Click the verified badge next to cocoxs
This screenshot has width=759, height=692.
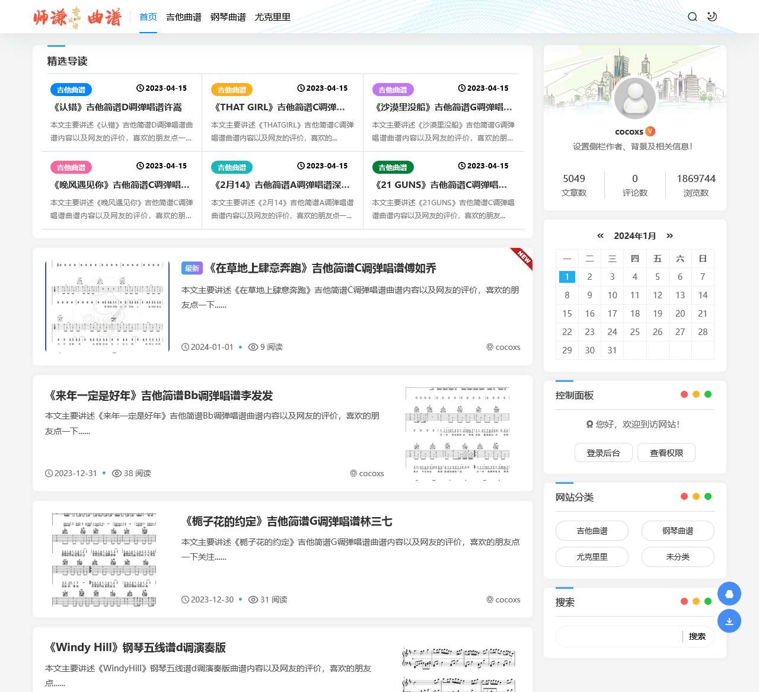point(650,132)
